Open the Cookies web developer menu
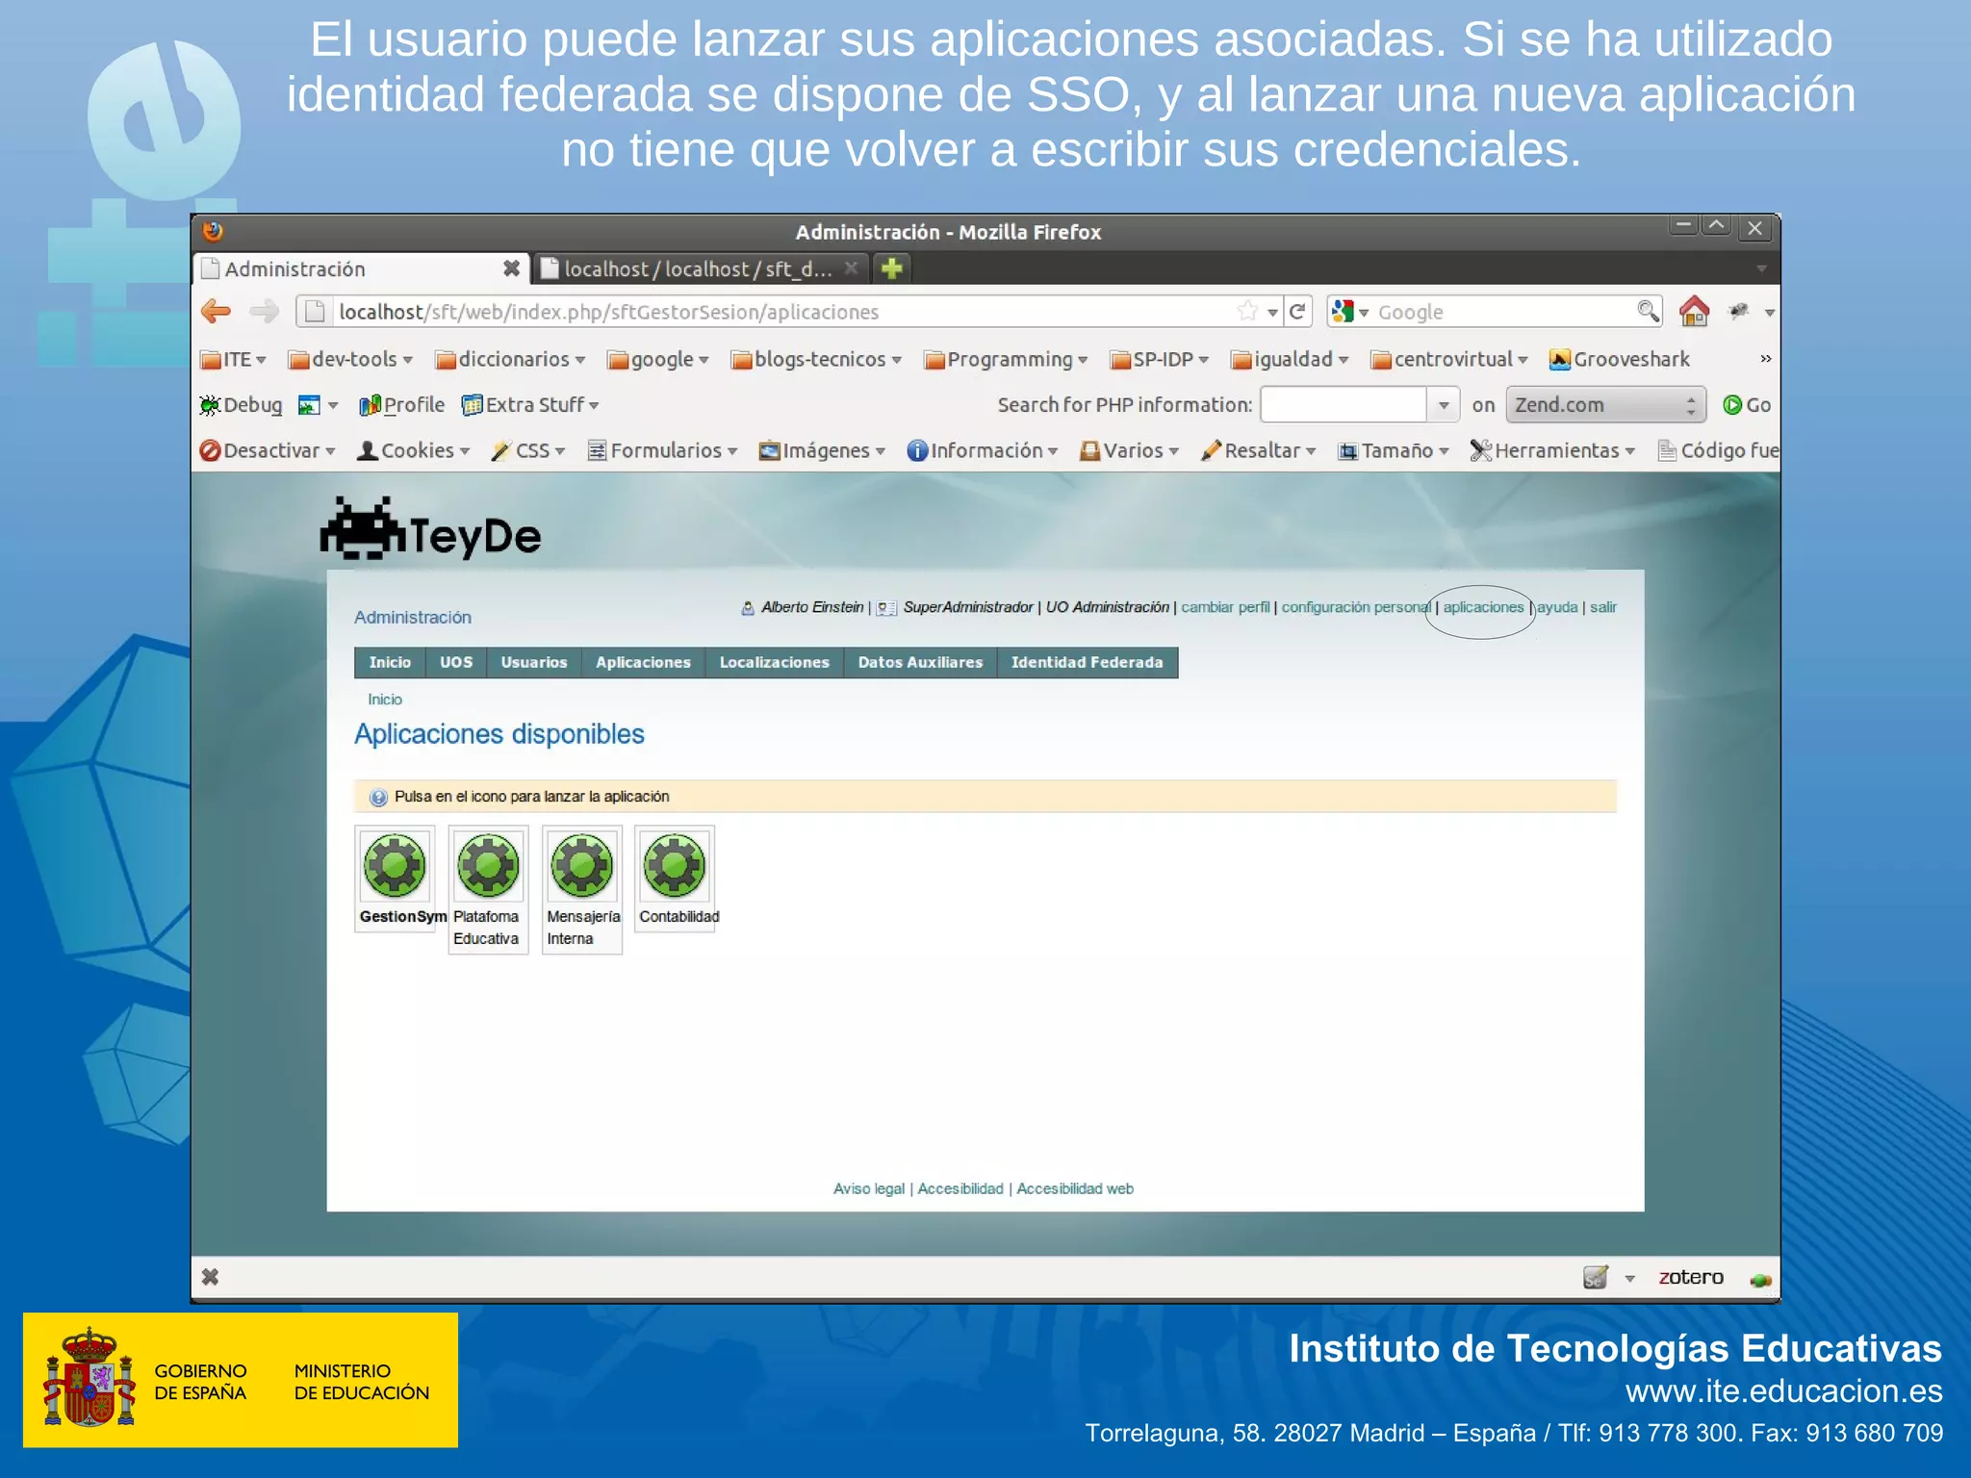 click(413, 450)
